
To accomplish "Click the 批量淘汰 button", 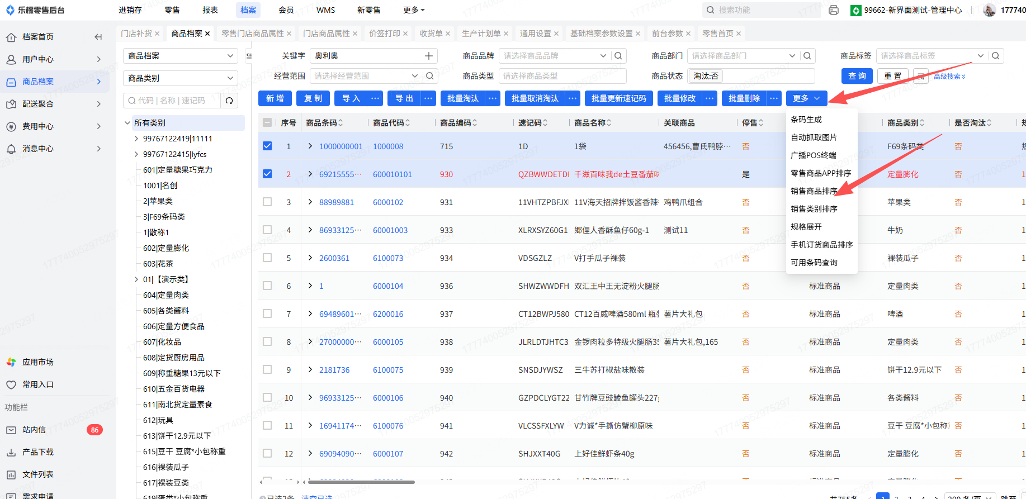I will click(x=462, y=98).
